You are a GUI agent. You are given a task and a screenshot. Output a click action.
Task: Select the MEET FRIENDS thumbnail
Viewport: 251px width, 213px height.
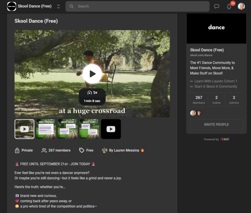tap(46, 129)
